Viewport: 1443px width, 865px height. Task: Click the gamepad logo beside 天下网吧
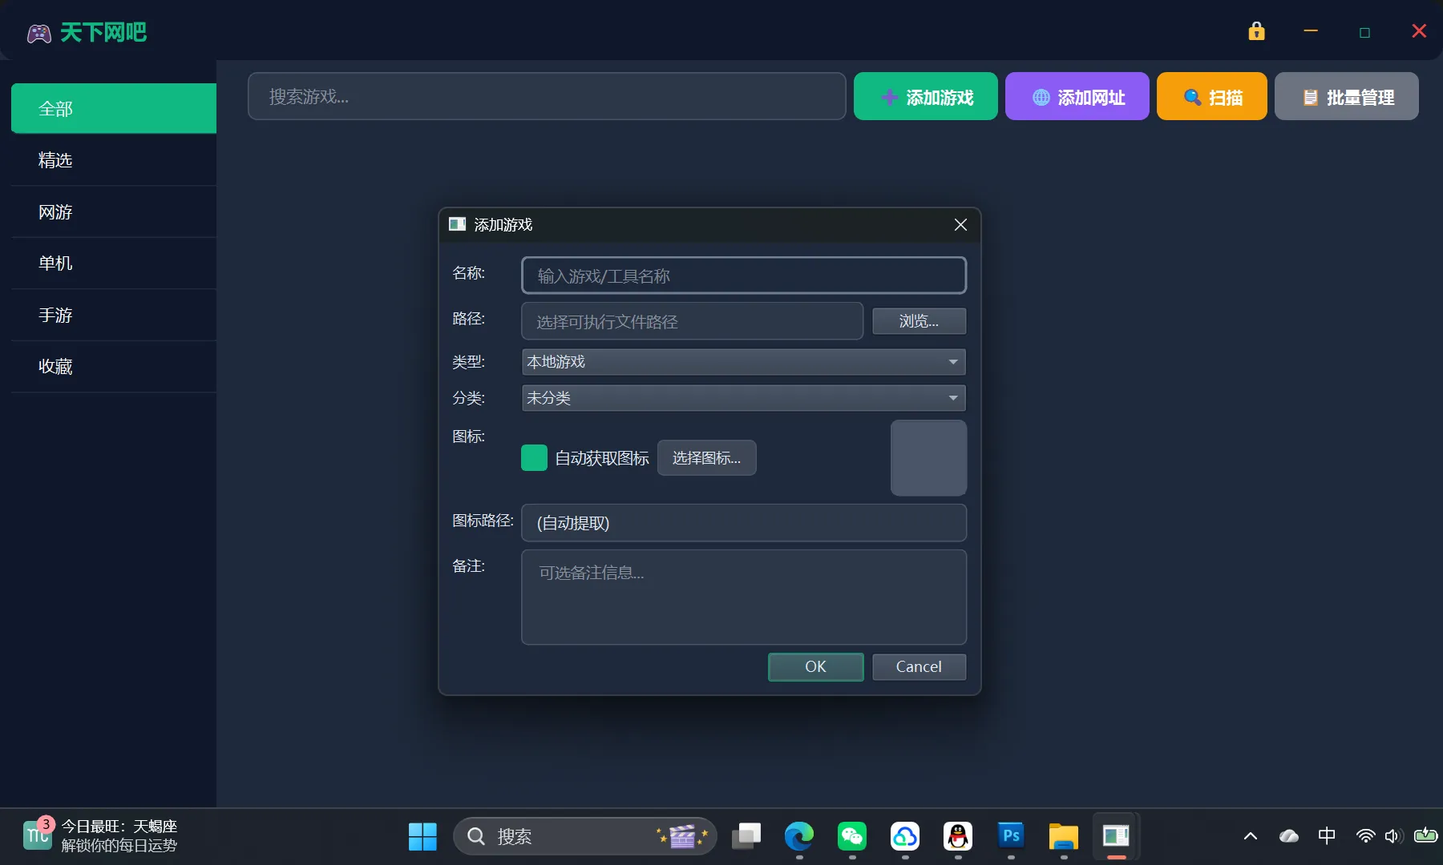pyautogui.click(x=38, y=33)
